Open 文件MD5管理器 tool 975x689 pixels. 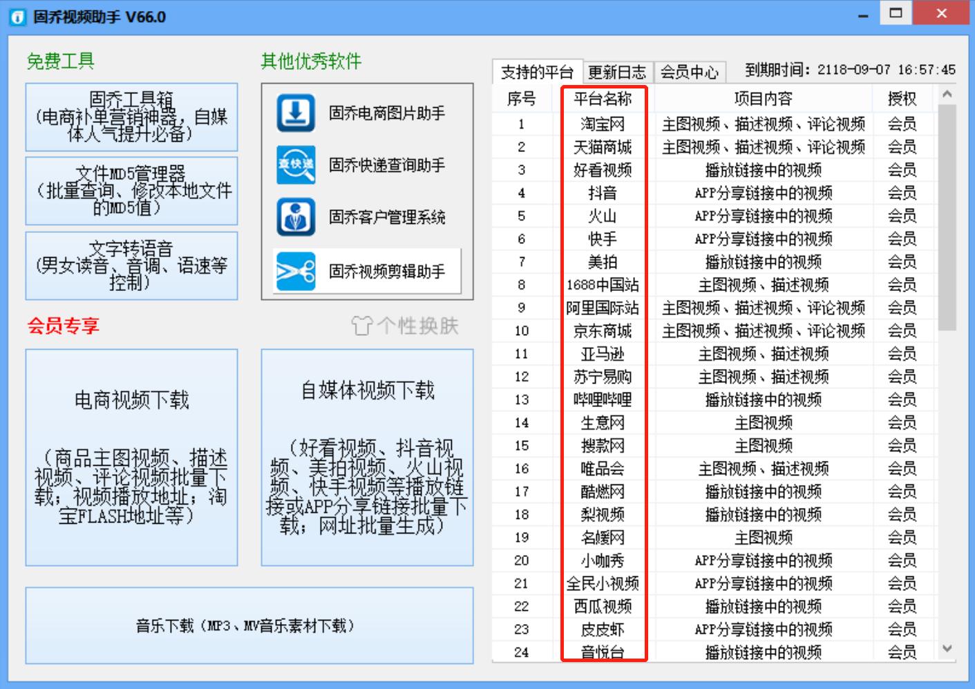(131, 191)
